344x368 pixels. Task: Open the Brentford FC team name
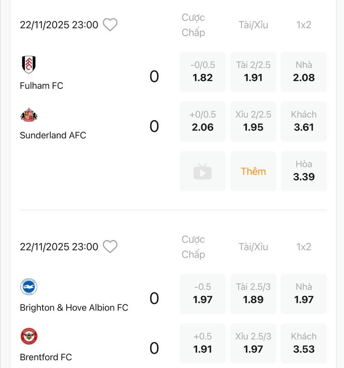tap(46, 357)
